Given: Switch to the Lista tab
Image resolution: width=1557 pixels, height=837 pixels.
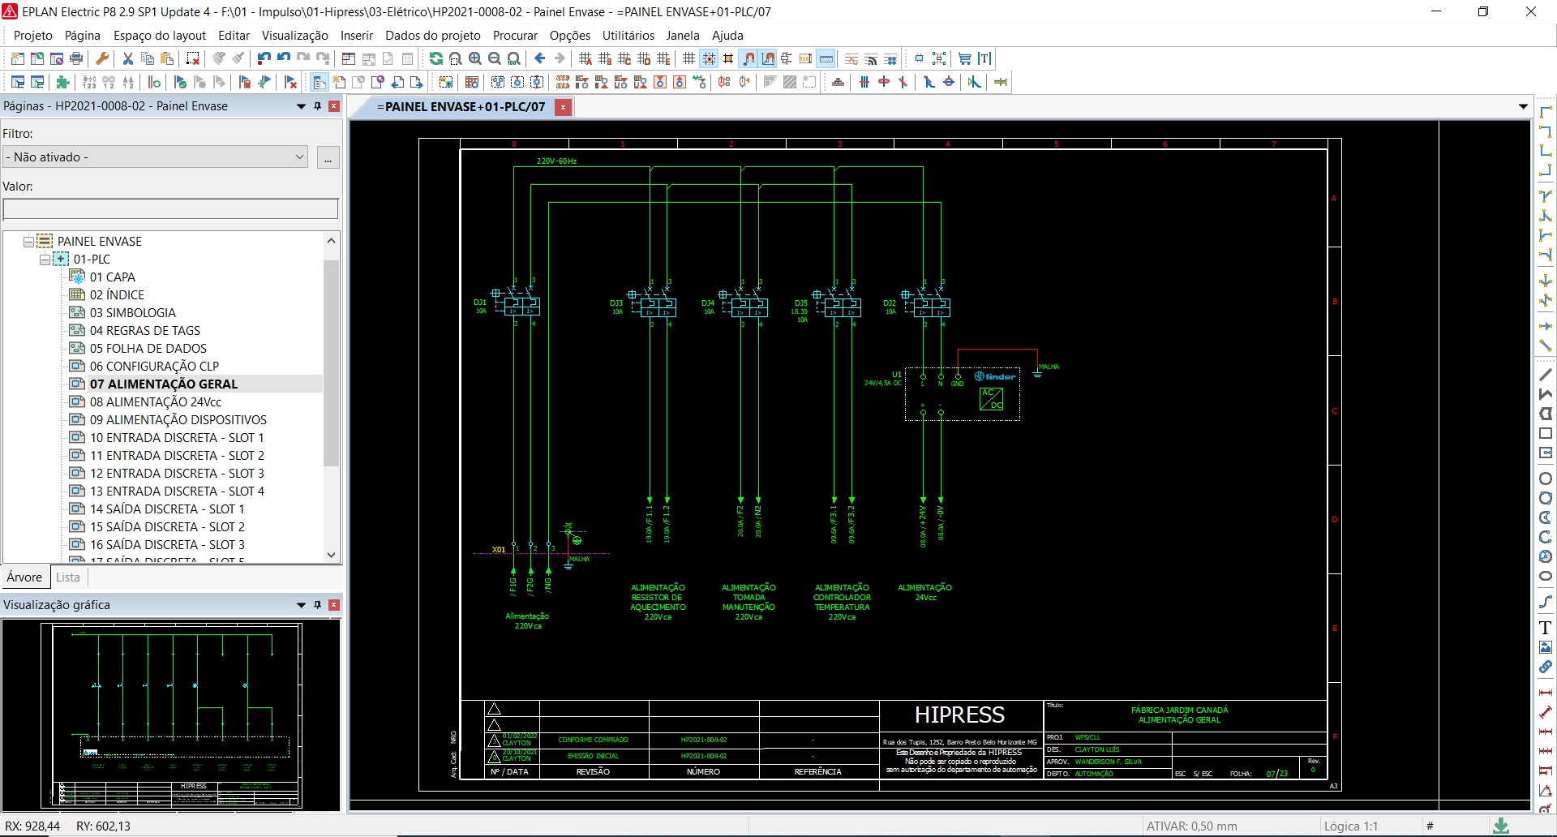Looking at the screenshot, I should tap(68, 577).
